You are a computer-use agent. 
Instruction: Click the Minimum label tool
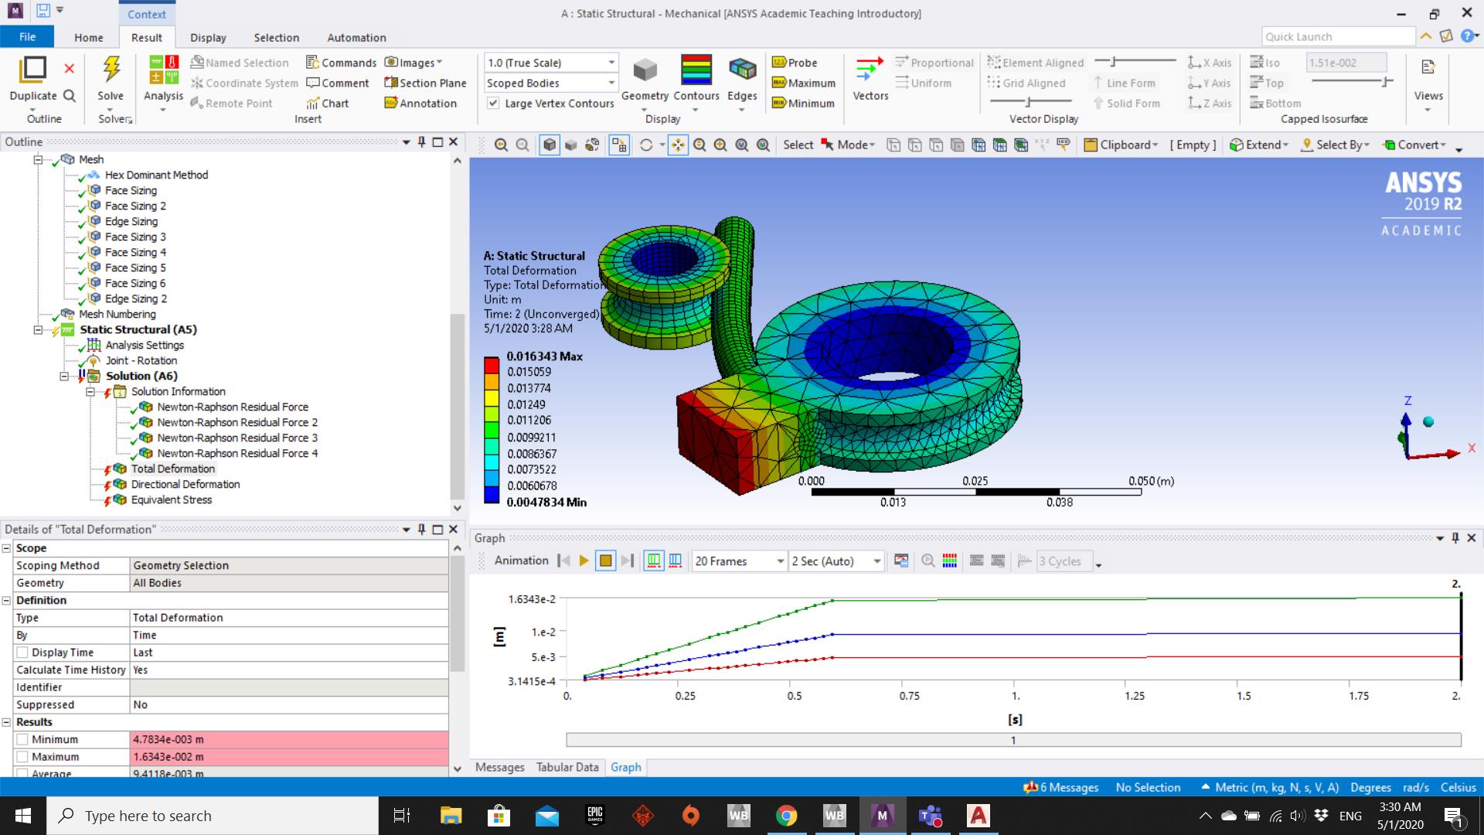coord(803,103)
